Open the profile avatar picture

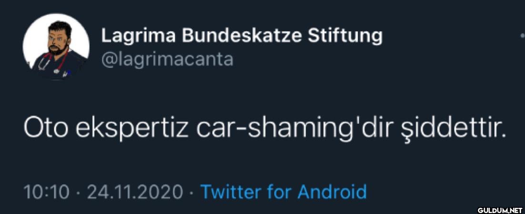pyautogui.click(x=56, y=46)
